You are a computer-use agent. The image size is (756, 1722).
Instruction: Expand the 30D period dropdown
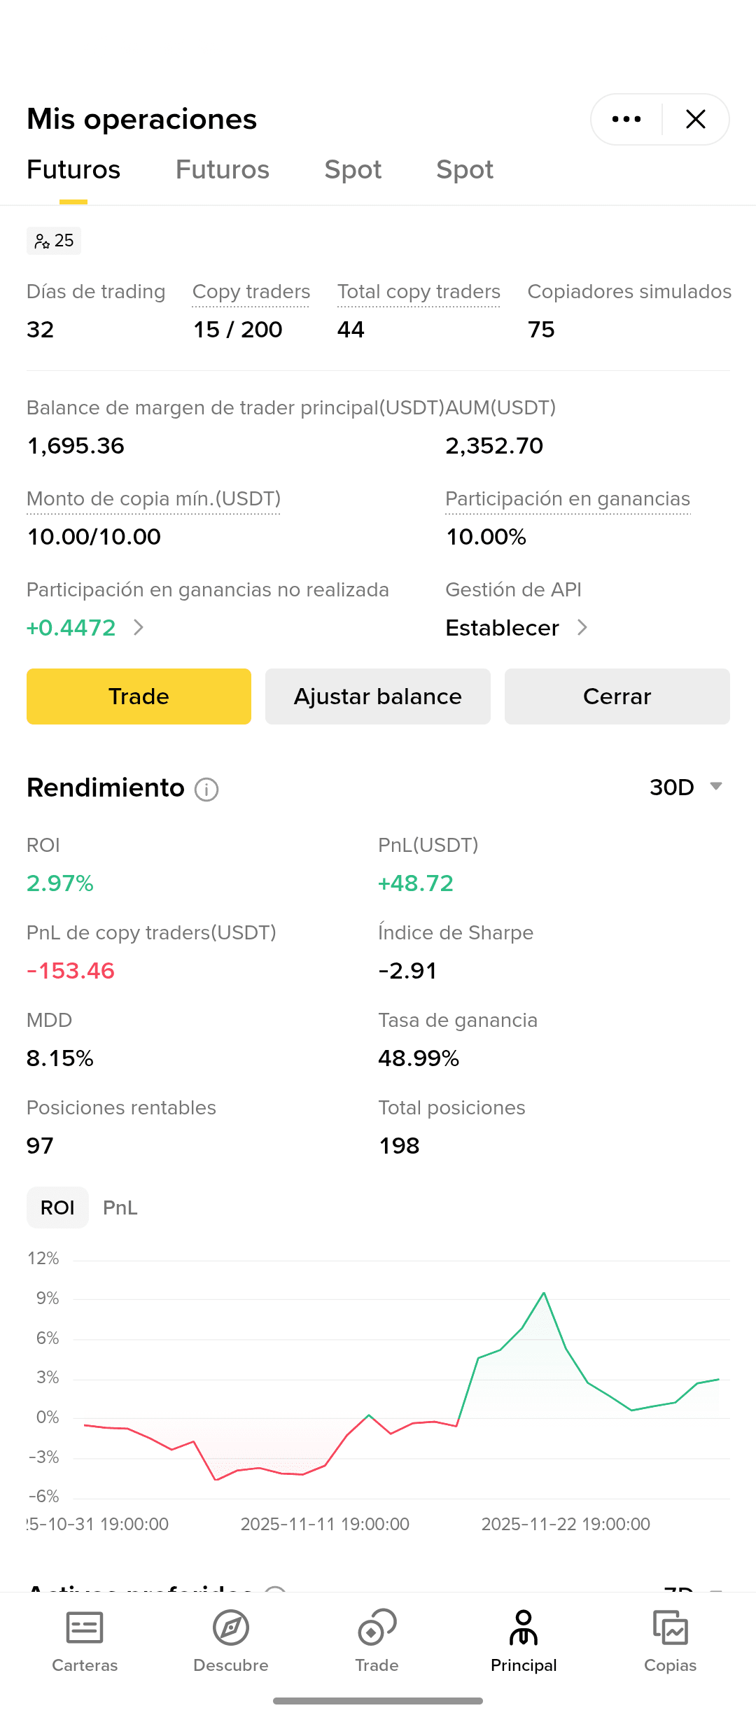click(x=686, y=787)
